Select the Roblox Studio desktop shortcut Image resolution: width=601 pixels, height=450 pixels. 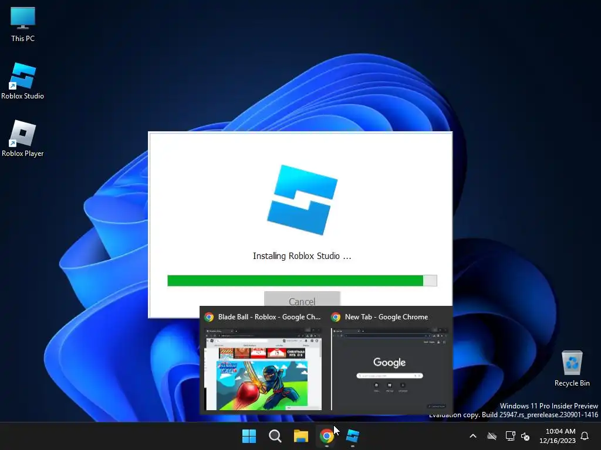[23, 81]
